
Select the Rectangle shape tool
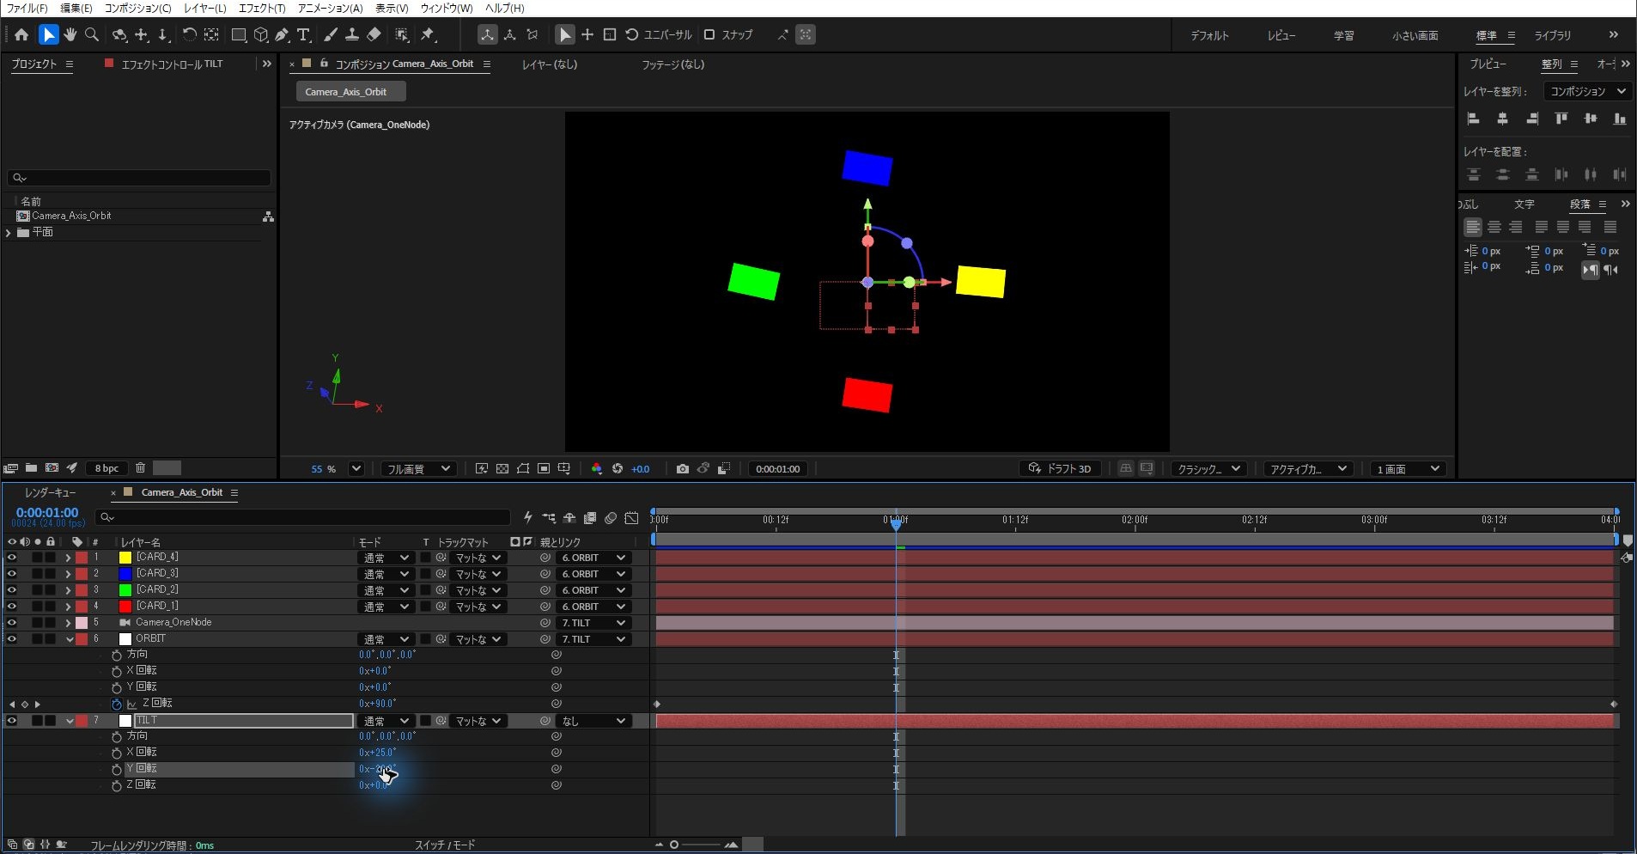239,34
